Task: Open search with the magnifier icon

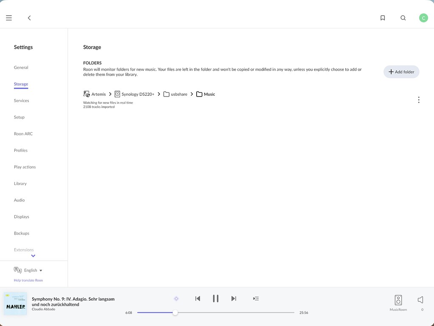Action: coord(403,18)
